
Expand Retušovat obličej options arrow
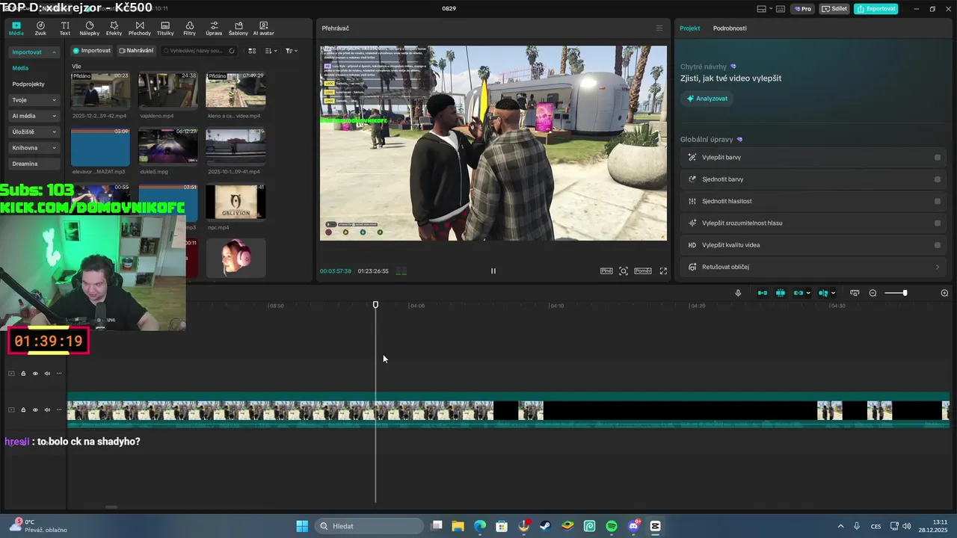(x=938, y=267)
